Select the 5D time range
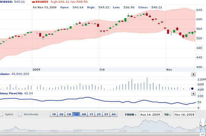The width and height of the screenshot is (206, 136). (61, 114)
